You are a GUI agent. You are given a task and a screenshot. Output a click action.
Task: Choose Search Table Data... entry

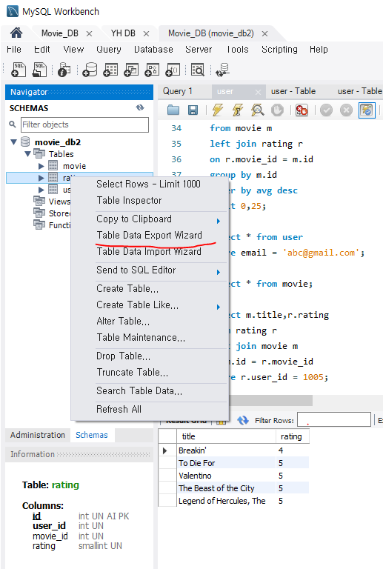(x=139, y=391)
